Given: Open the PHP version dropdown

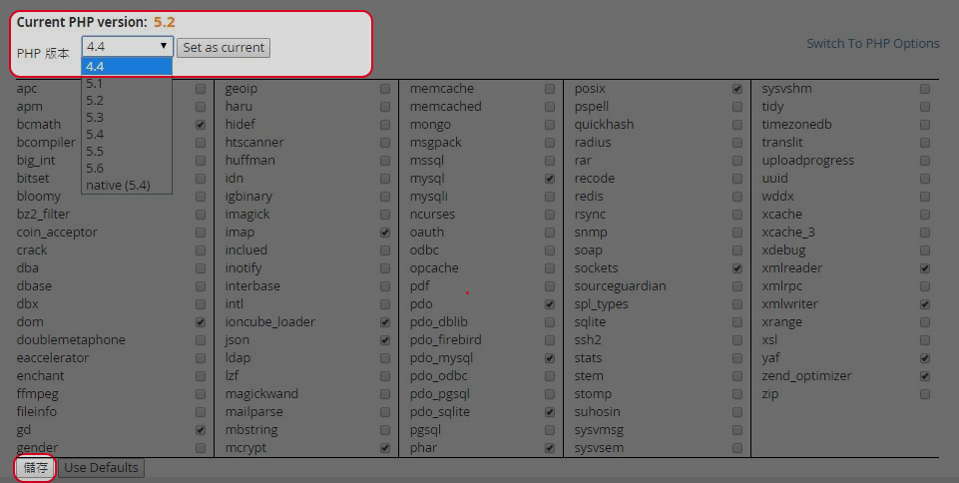Looking at the screenshot, I should click(x=127, y=47).
